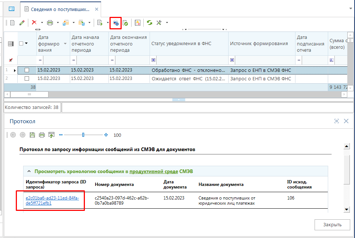Run the document action with the green play icon
This screenshot has width=355, height=238.
[100, 23]
